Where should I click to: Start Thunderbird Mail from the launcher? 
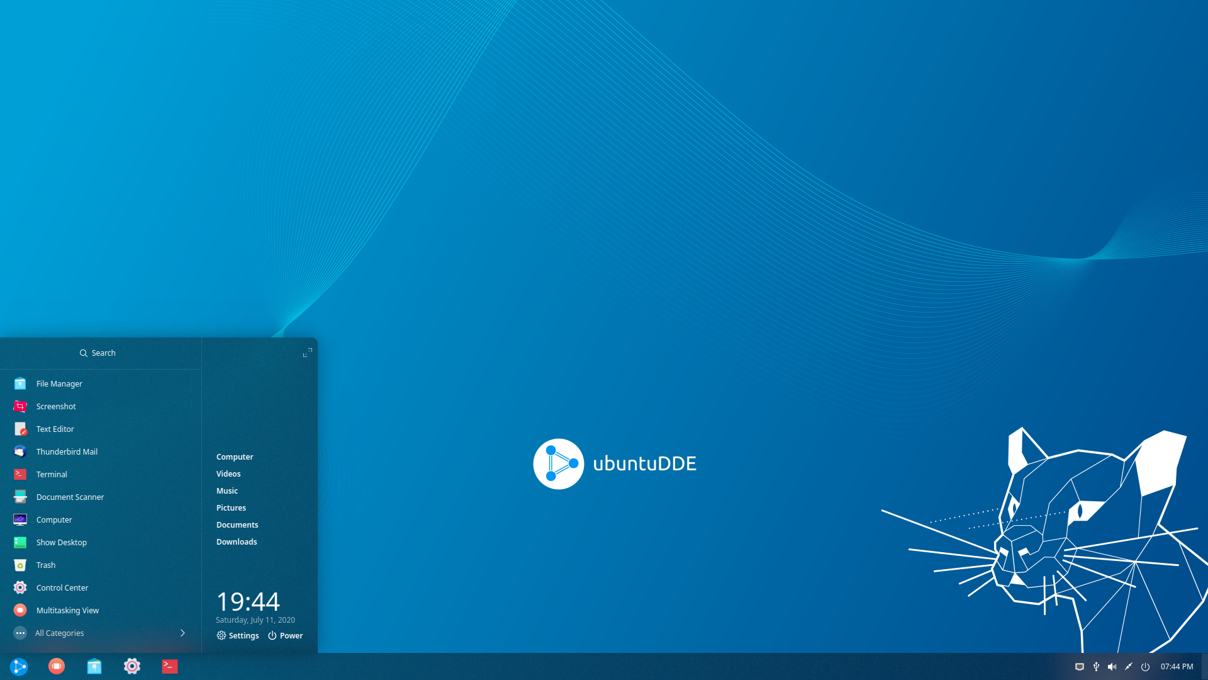[x=101, y=451]
